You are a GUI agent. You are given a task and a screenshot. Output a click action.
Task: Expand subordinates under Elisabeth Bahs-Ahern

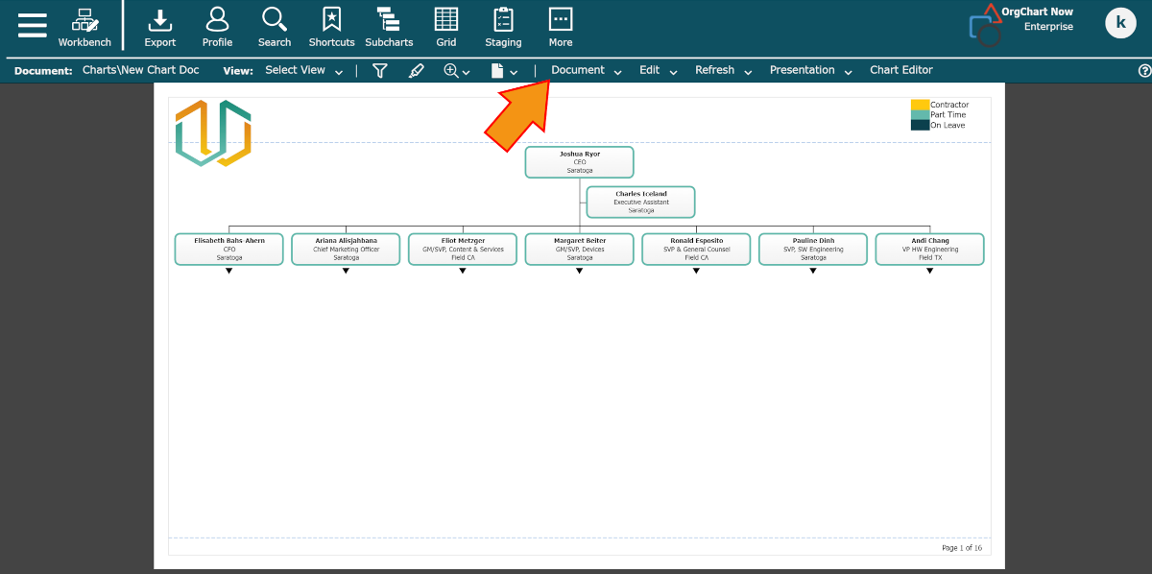point(228,271)
